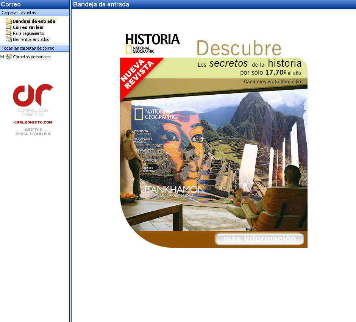This screenshot has width=356, height=322.
Task: Click the Descubre headline
Action: pyautogui.click(x=239, y=48)
